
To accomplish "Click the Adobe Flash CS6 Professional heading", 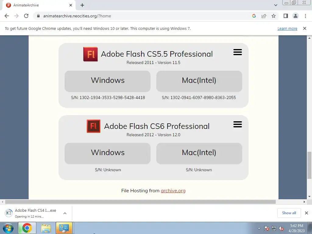I will point(157,126).
